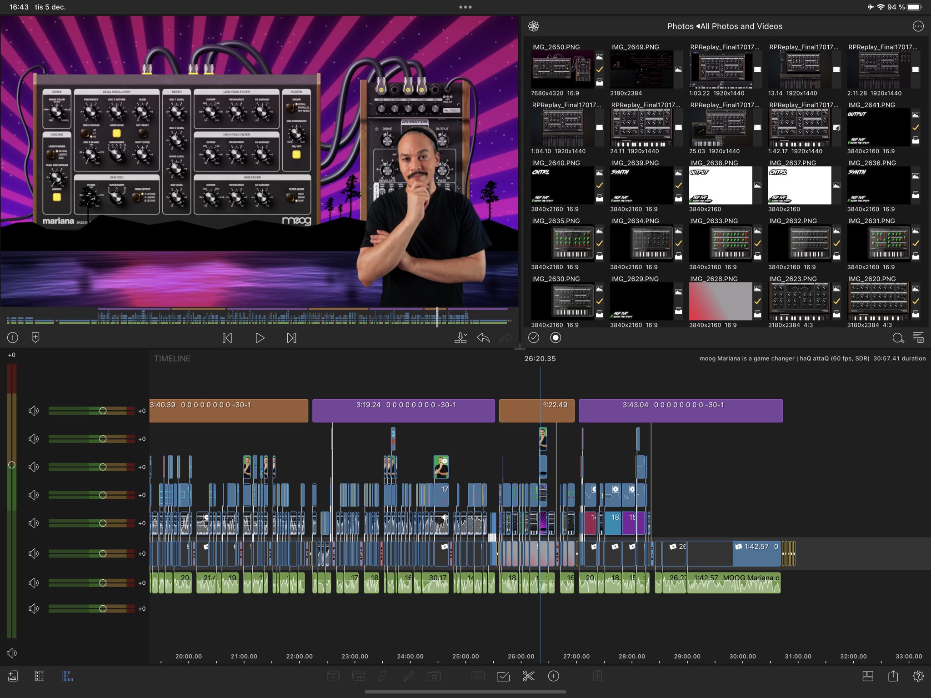Screen dimensions: 931x698
Task: Add new clip with plus circle
Action: 553,676
